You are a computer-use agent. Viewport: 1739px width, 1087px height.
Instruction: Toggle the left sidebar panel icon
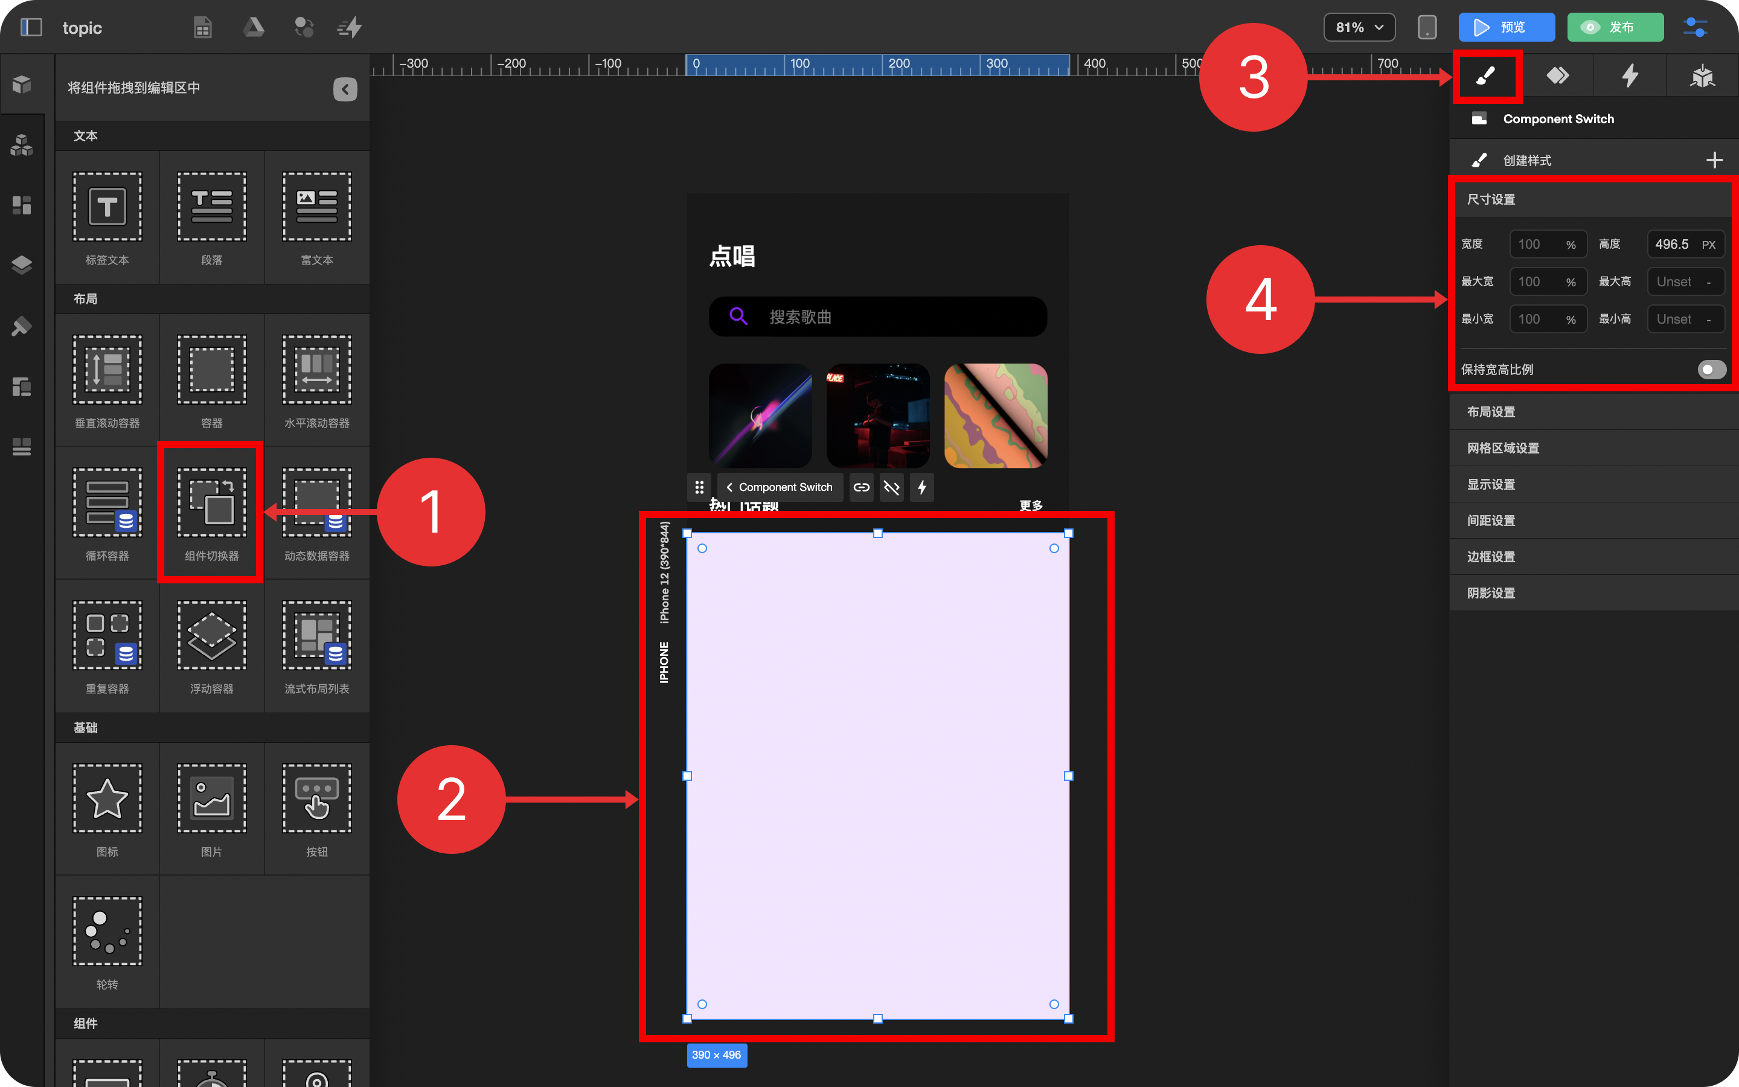point(31,27)
